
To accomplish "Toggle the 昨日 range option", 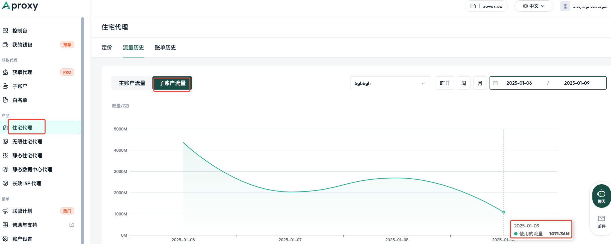I will point(445,83).
